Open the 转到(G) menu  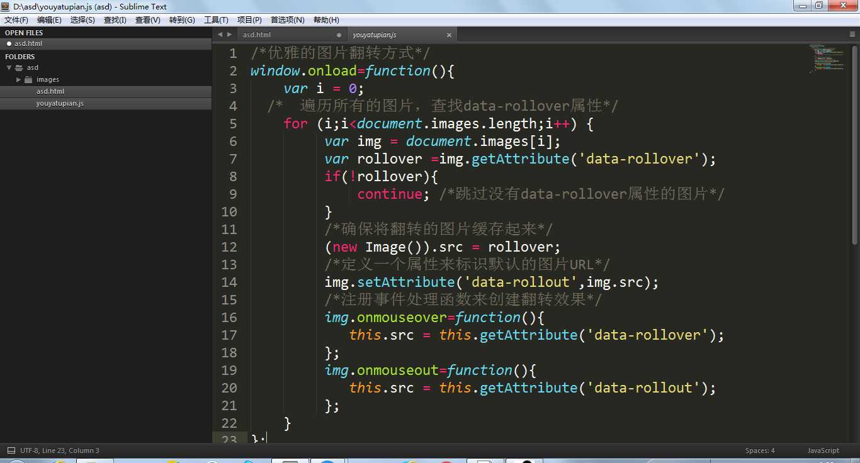point(182,20)
